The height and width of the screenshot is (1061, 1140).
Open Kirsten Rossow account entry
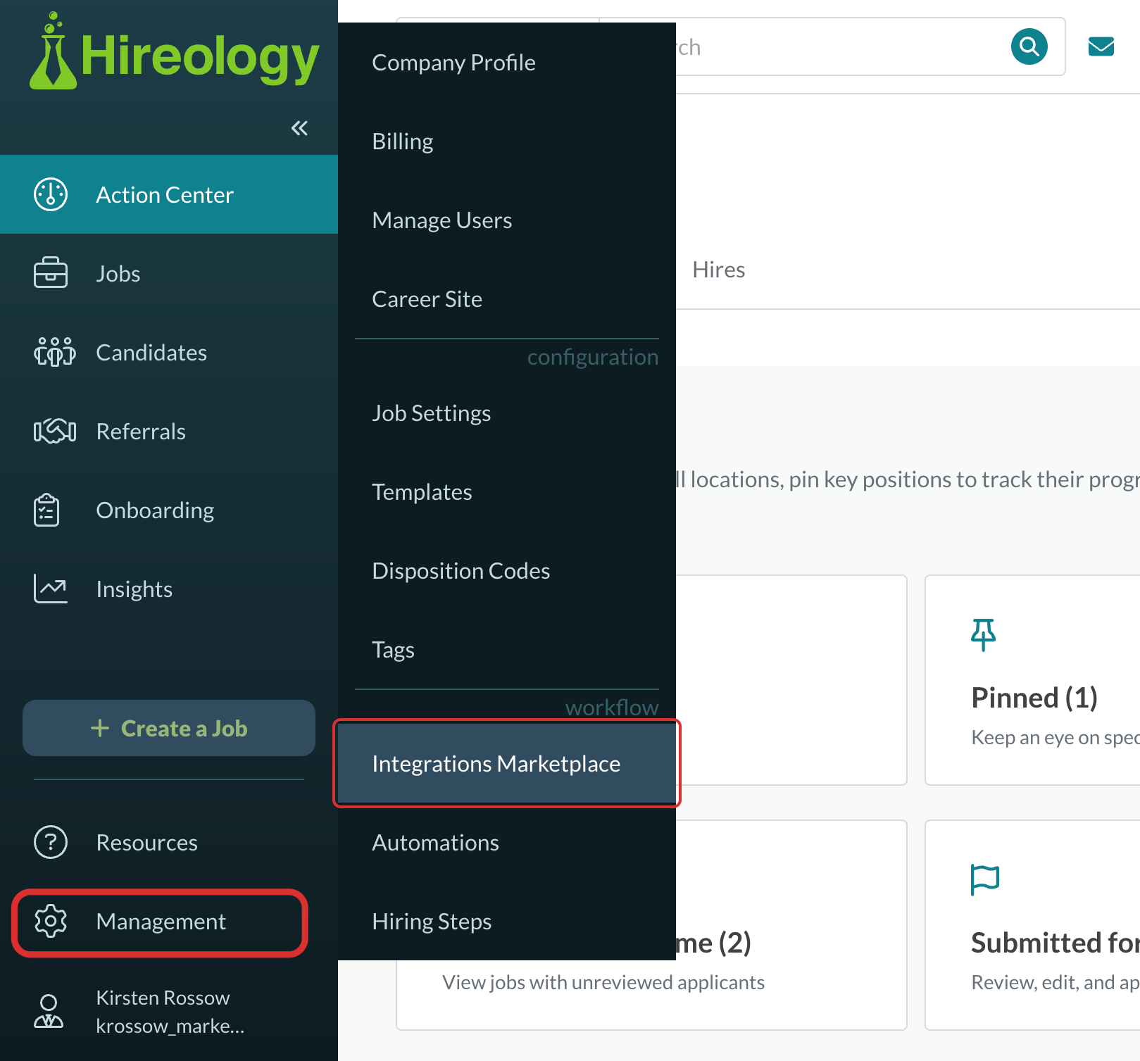(x=169, y=1012)
